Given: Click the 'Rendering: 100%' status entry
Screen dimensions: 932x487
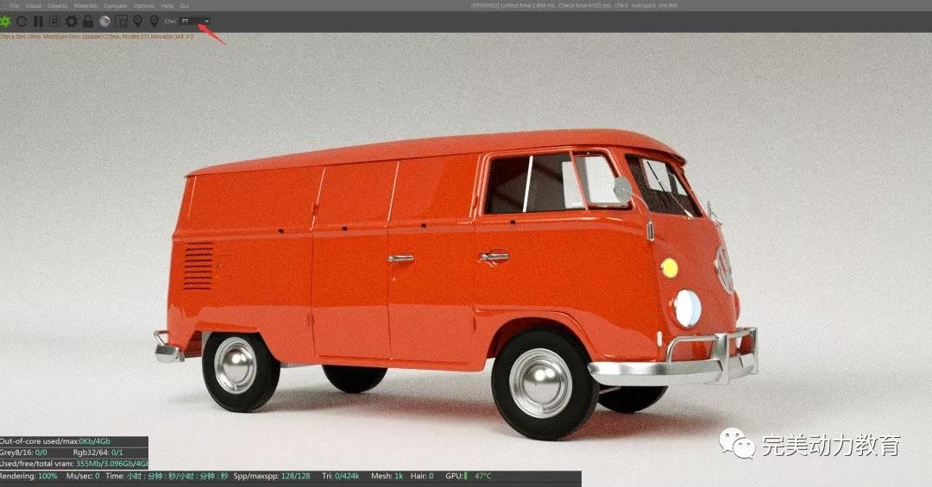Looking at the screenshot, I should coord(29,477).
